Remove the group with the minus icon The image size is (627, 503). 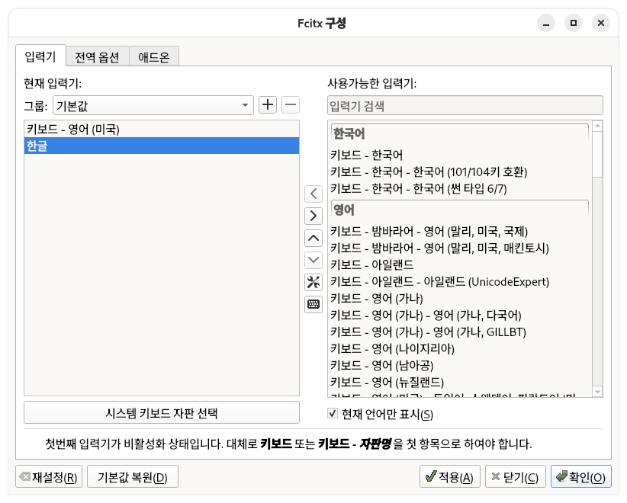pos(291,105)
